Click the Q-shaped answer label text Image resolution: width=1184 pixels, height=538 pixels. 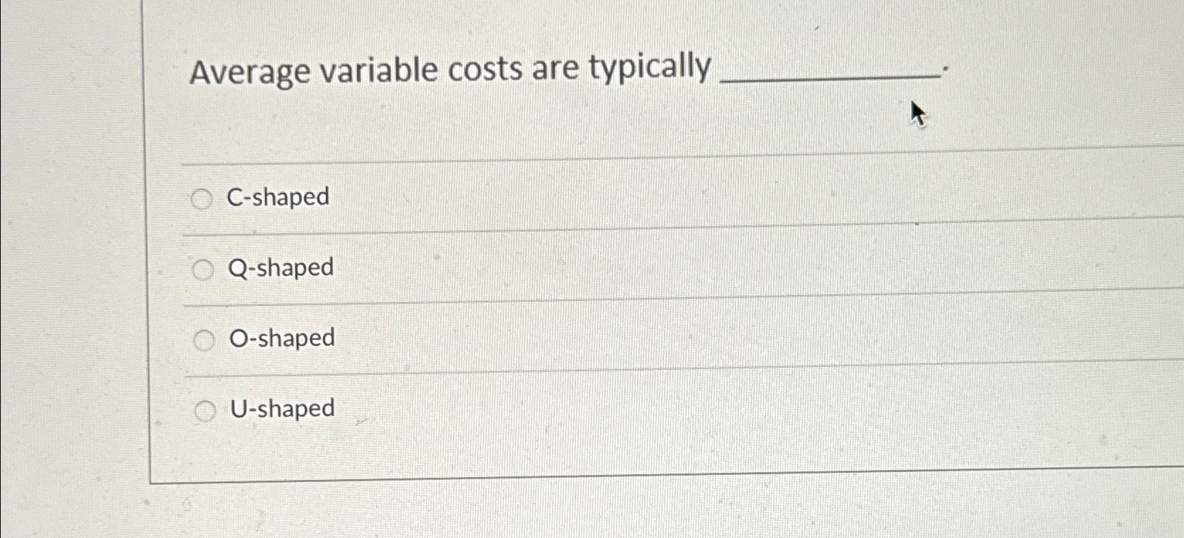280,268
